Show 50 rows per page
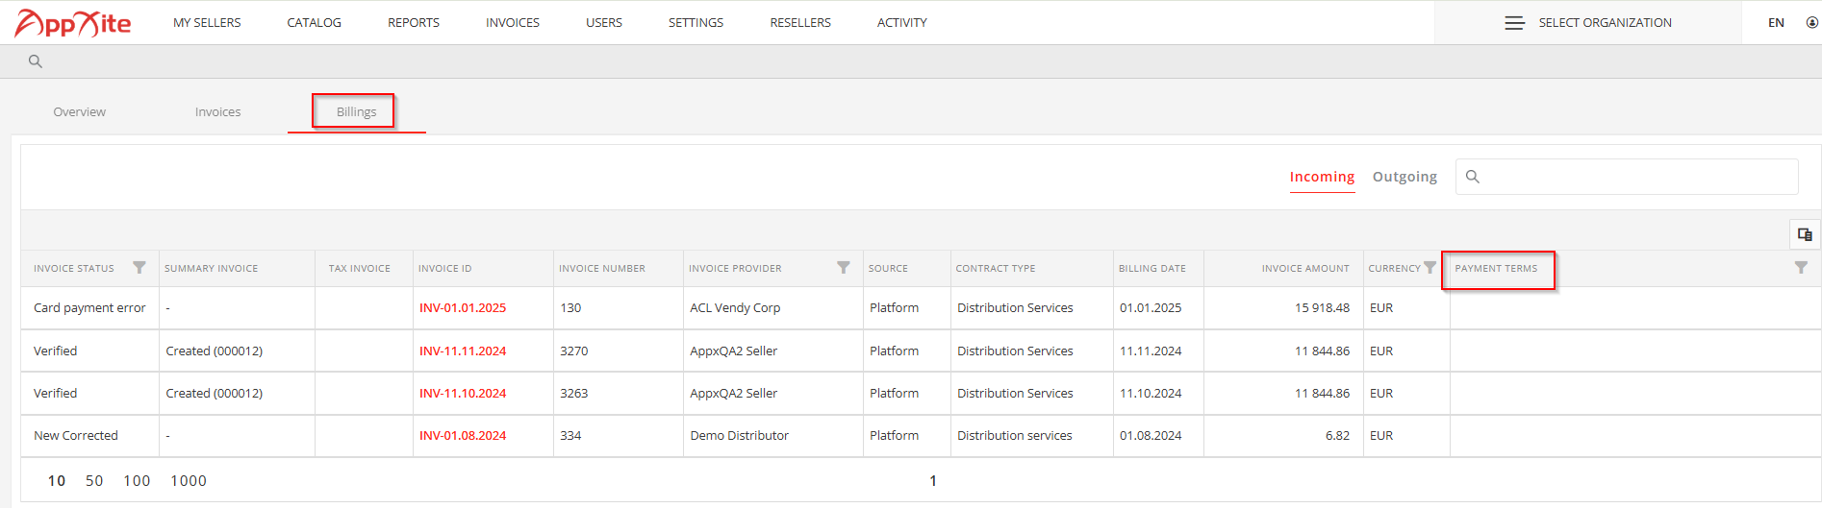1822x508 pixels. pyautogui.click(x=94, y=481)
